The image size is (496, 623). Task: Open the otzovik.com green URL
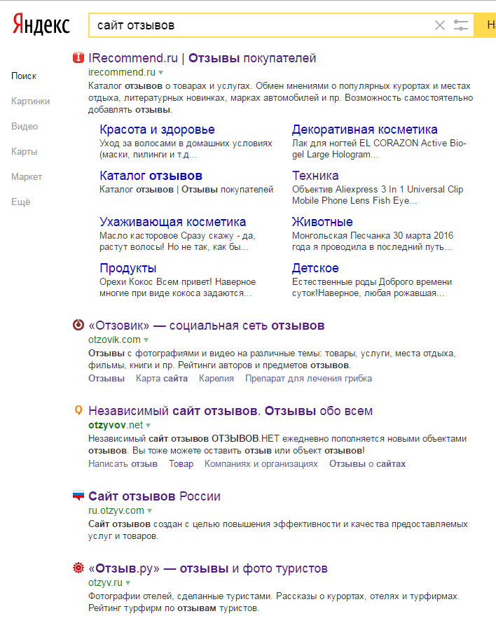115,339
